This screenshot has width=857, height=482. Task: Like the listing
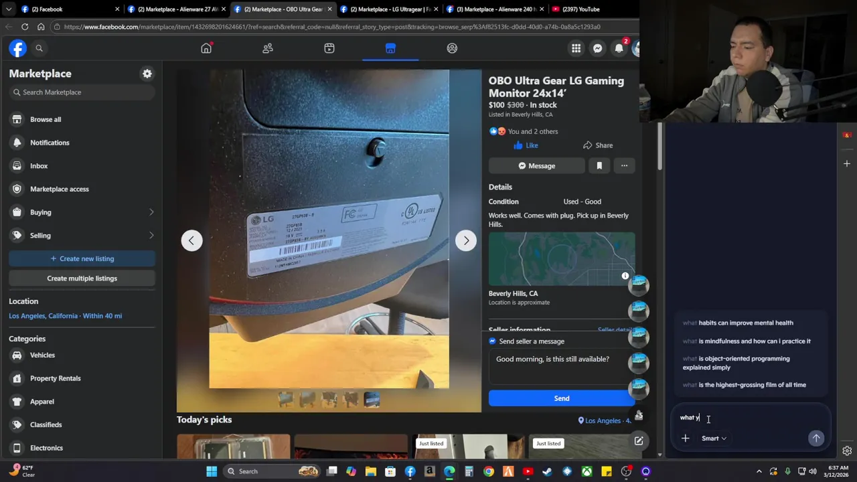[526, 145]
